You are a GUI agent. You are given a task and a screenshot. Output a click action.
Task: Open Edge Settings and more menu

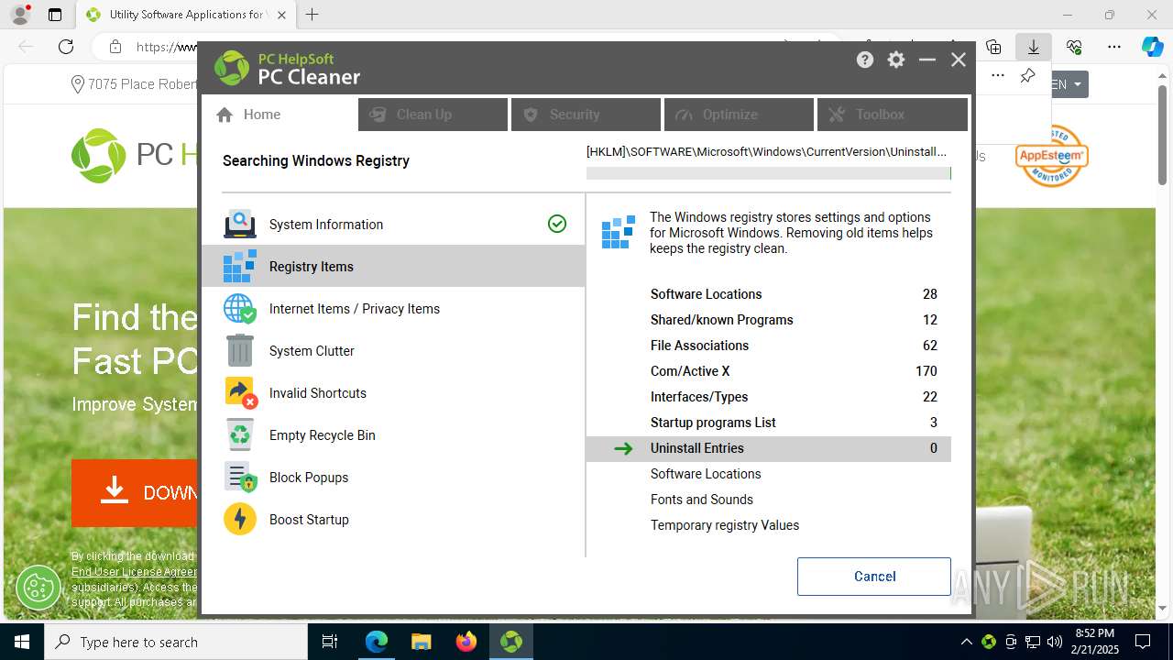coord(1114,47)
